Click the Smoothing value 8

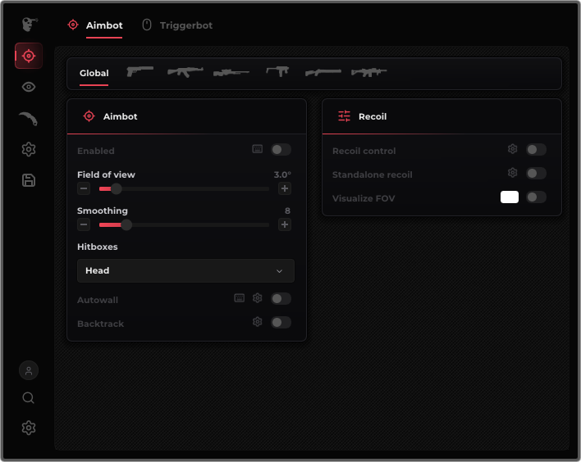(287, 211)
